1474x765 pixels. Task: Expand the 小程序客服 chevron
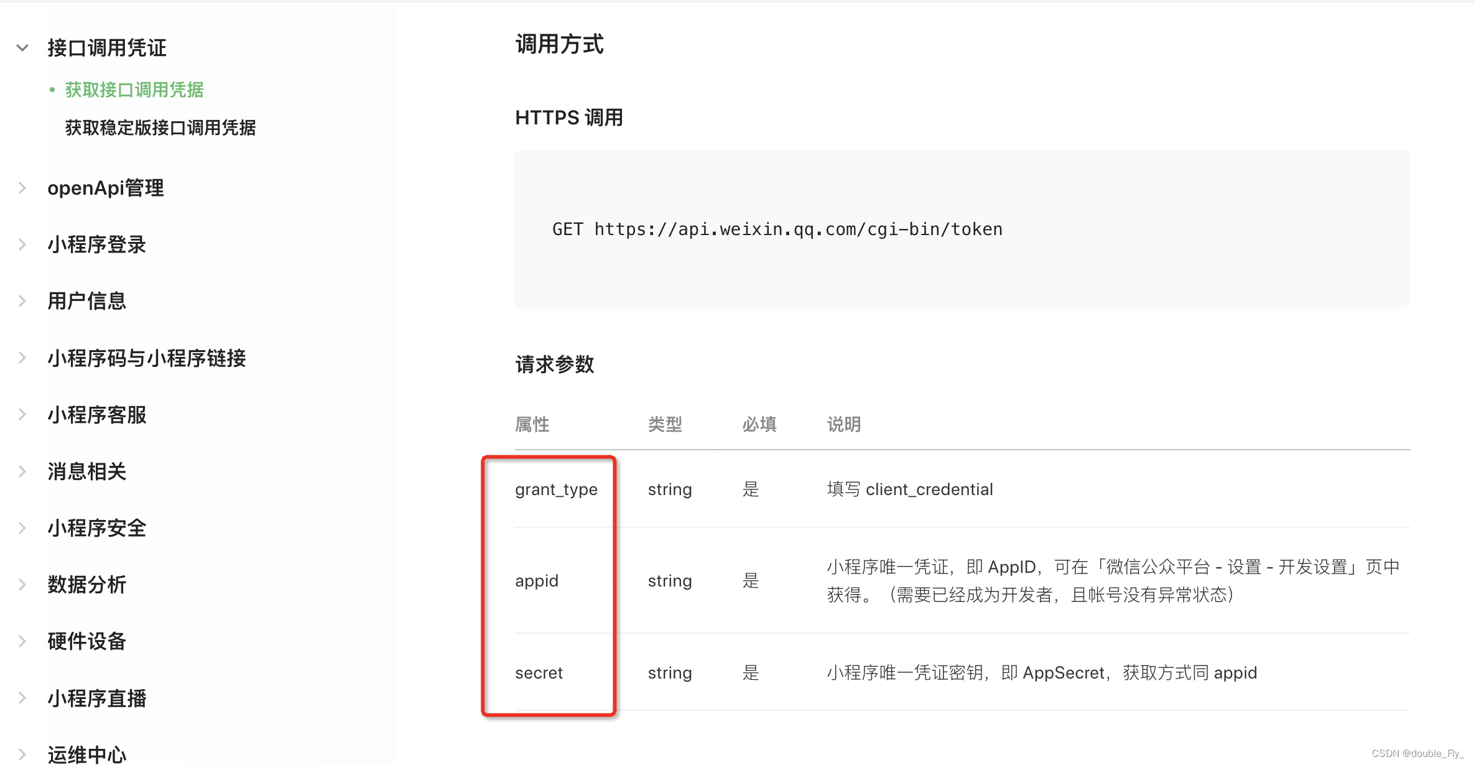[x=22, y=414]
